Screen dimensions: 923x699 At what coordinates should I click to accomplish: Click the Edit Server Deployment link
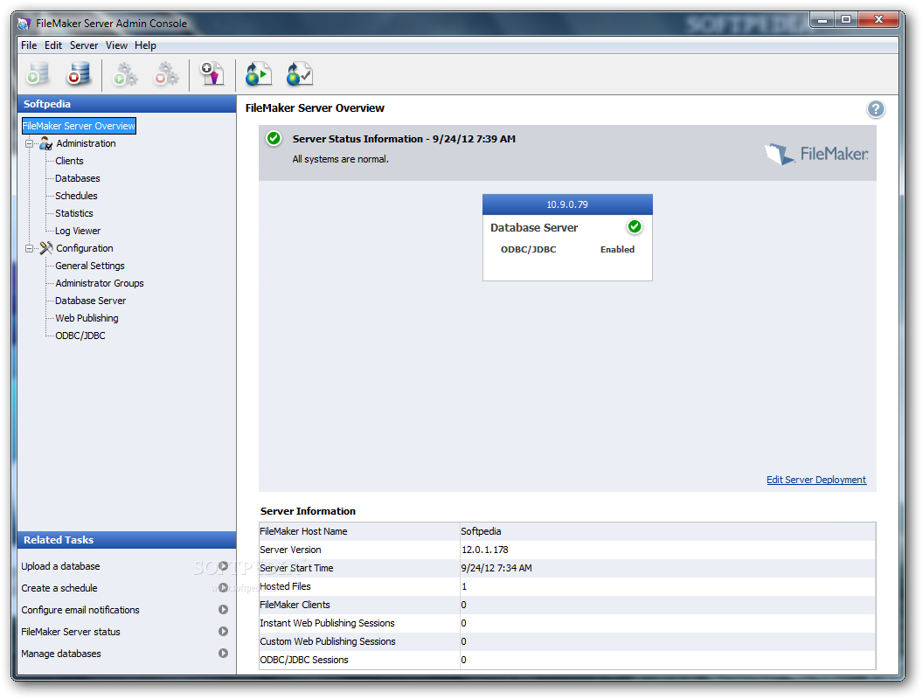tap(815, 480)
